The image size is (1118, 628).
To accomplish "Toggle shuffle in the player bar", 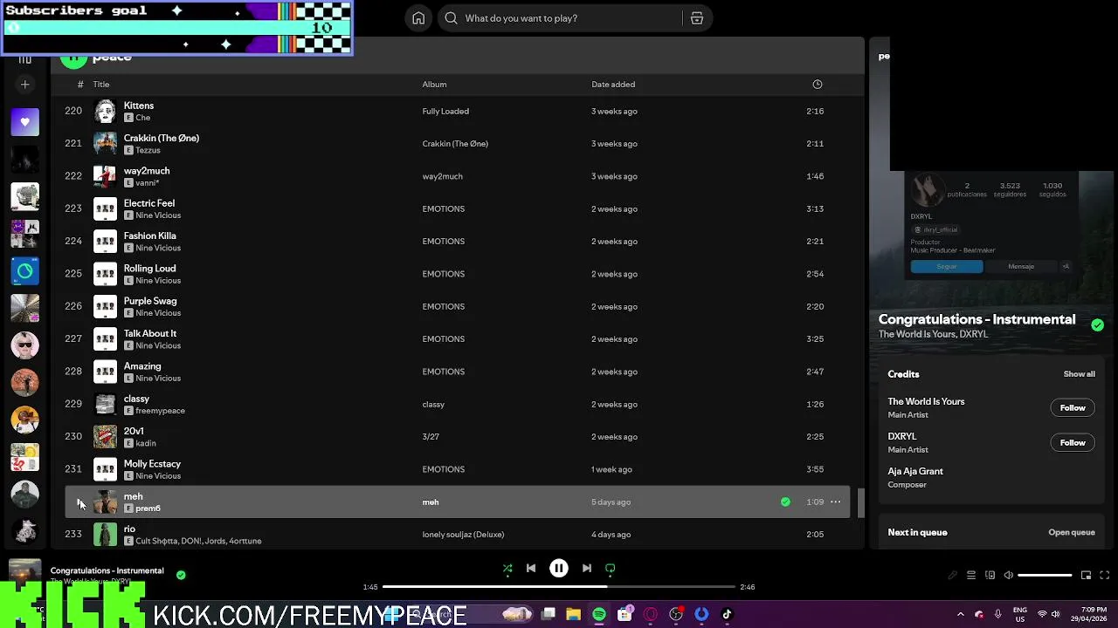I will coord(507,569).
